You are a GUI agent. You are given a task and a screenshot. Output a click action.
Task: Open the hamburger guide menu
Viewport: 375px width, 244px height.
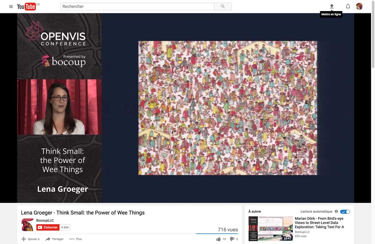point(11,6)
